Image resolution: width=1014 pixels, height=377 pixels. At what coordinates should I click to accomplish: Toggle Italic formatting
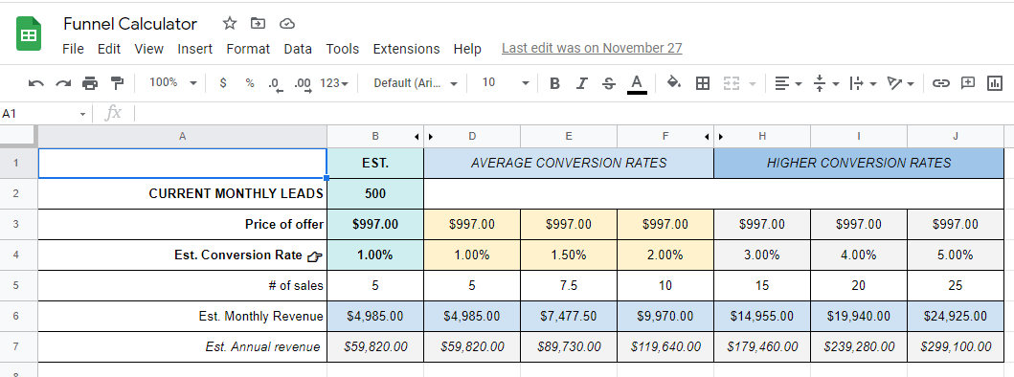pyautogui.click(x=581, y=83)
